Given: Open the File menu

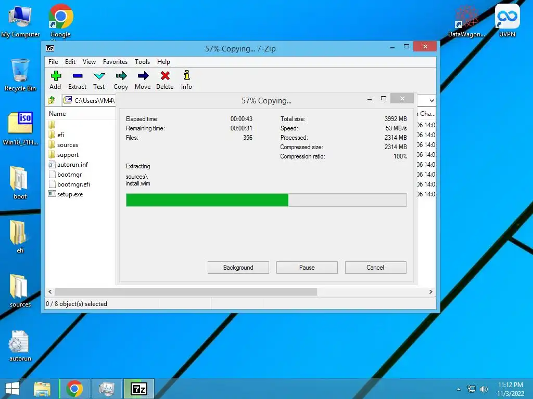Looking at the screenshot, I should pos(53,62).
